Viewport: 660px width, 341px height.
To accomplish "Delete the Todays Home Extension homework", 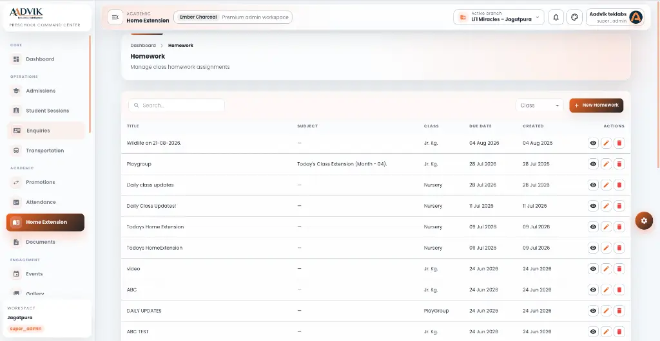I will [619, 227].
